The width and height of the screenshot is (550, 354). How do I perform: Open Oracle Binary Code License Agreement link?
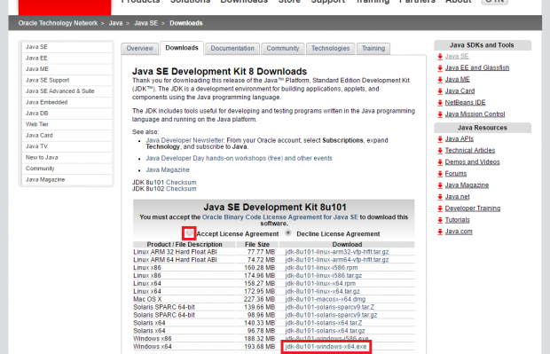(280, 217)
